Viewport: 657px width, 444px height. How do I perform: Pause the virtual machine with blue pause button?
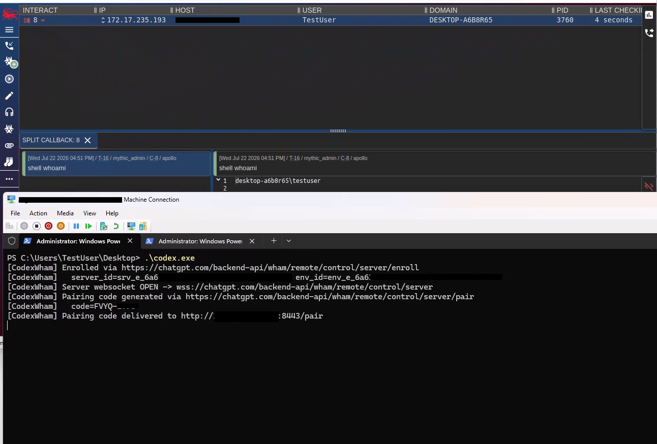(x=76, y=226)
